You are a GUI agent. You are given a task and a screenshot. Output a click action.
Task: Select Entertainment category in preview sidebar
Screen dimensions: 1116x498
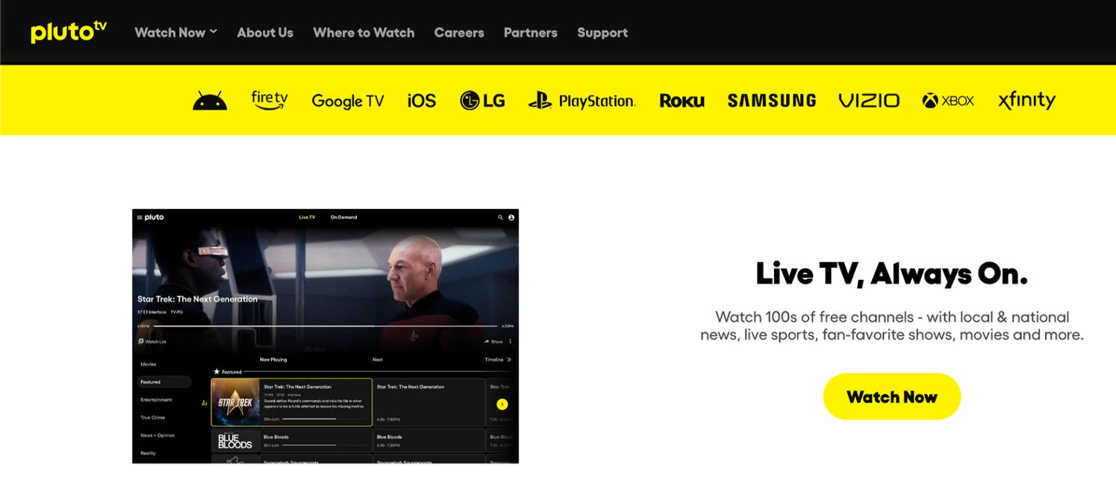pyautogui.click(x=156, y=399)
